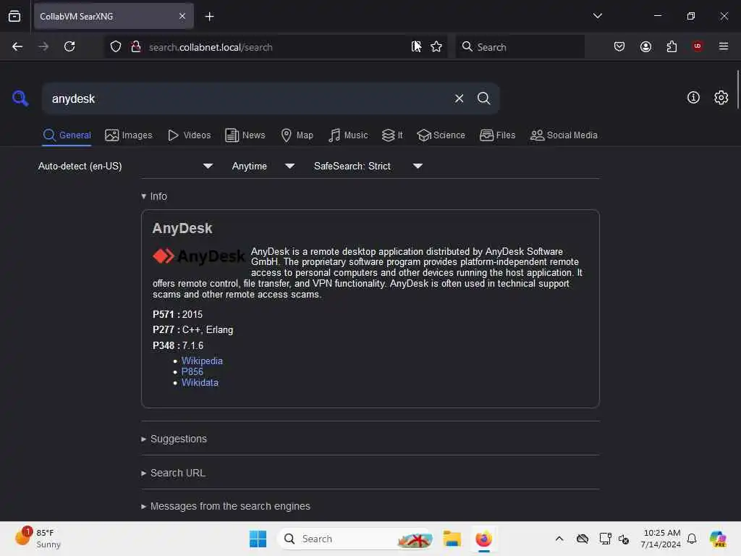Switch to Science category
741x556 pixels.
[x=441, y=135]
